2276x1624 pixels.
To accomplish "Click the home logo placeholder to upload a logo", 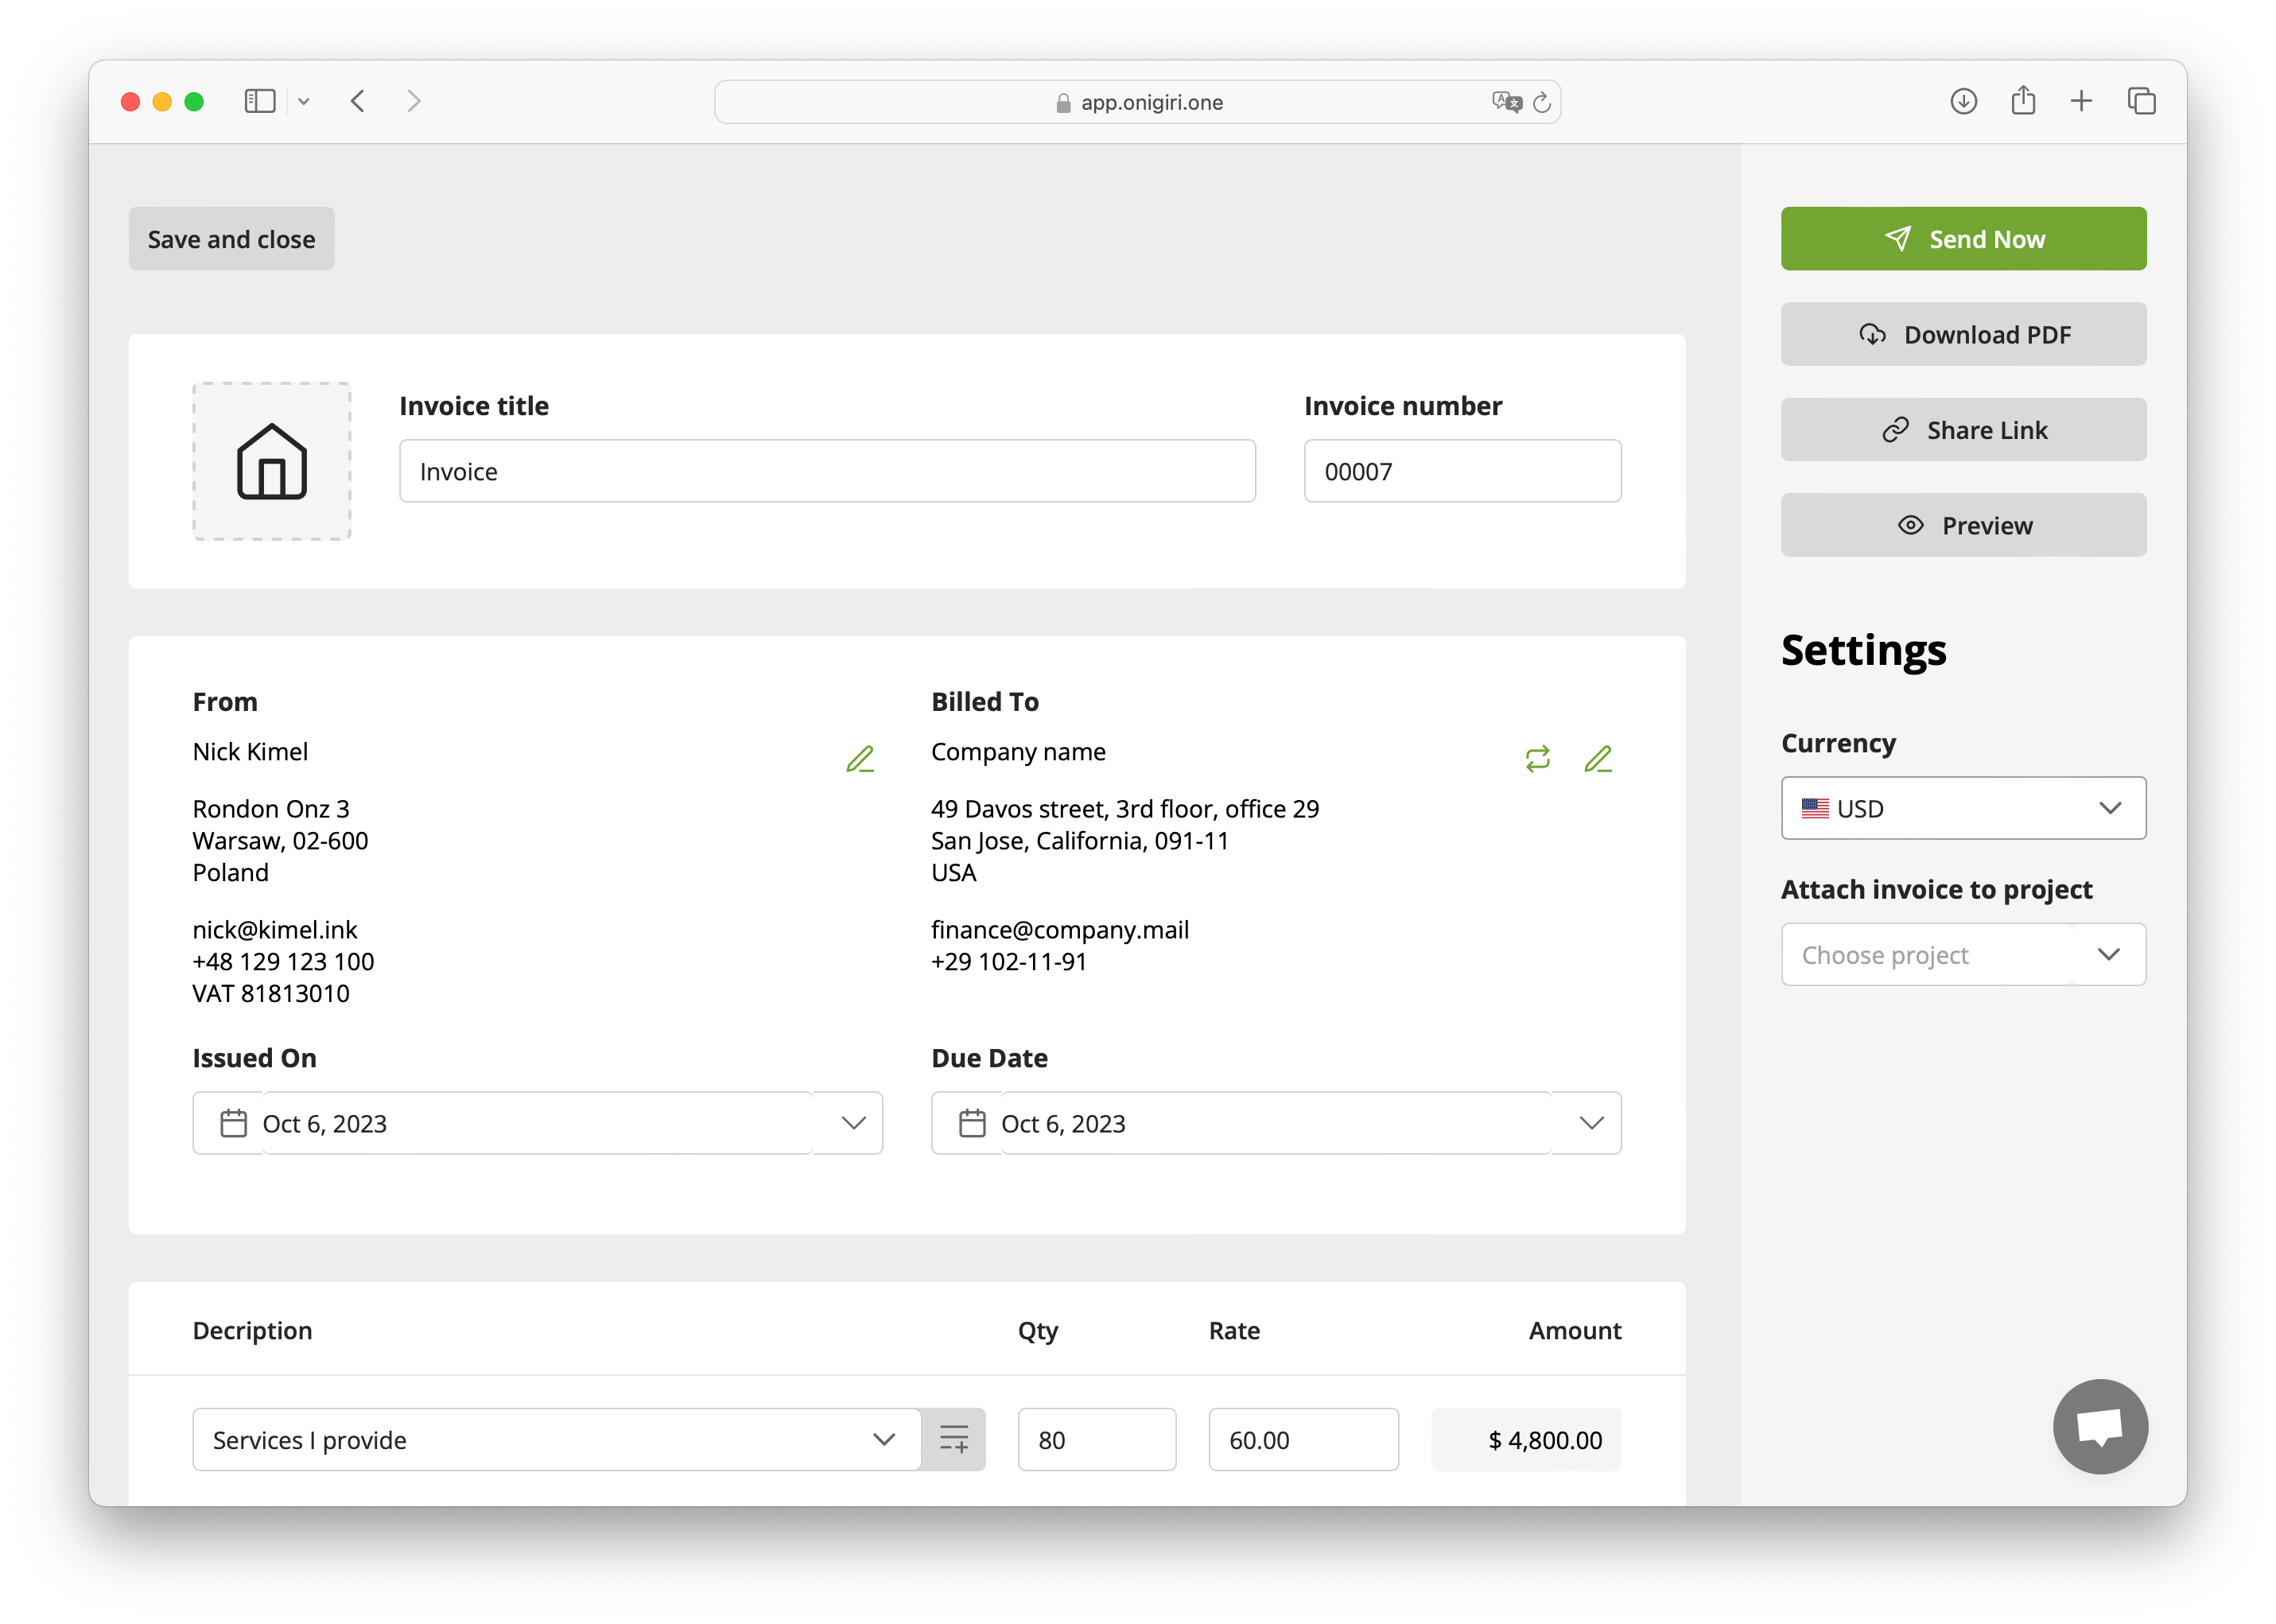I will point(270,461).
